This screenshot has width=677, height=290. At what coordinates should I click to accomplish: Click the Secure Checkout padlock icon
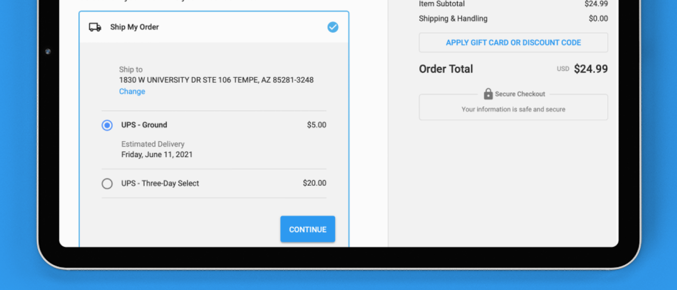(x=488, y=94)
